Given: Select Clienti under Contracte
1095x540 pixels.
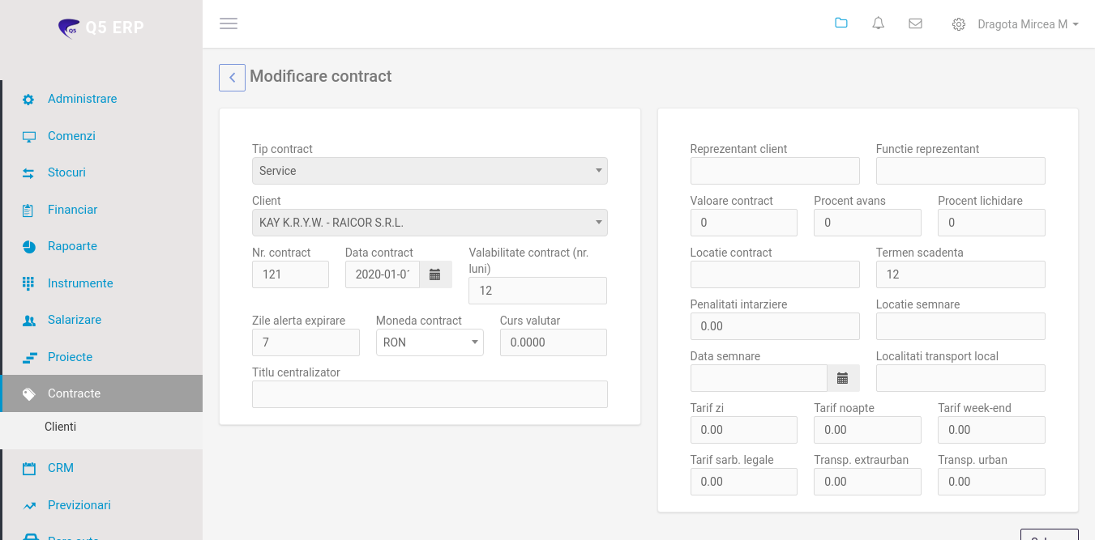Looking at the screenshot, I should [60, 427].
